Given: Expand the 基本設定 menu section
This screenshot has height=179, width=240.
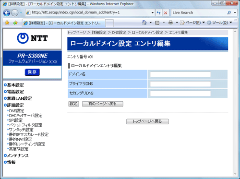Looking at the screenshot, I should coord(14,85).
